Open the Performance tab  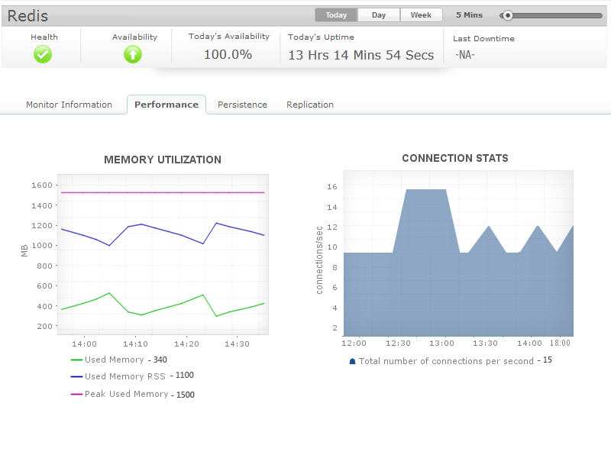click(166, 105)
